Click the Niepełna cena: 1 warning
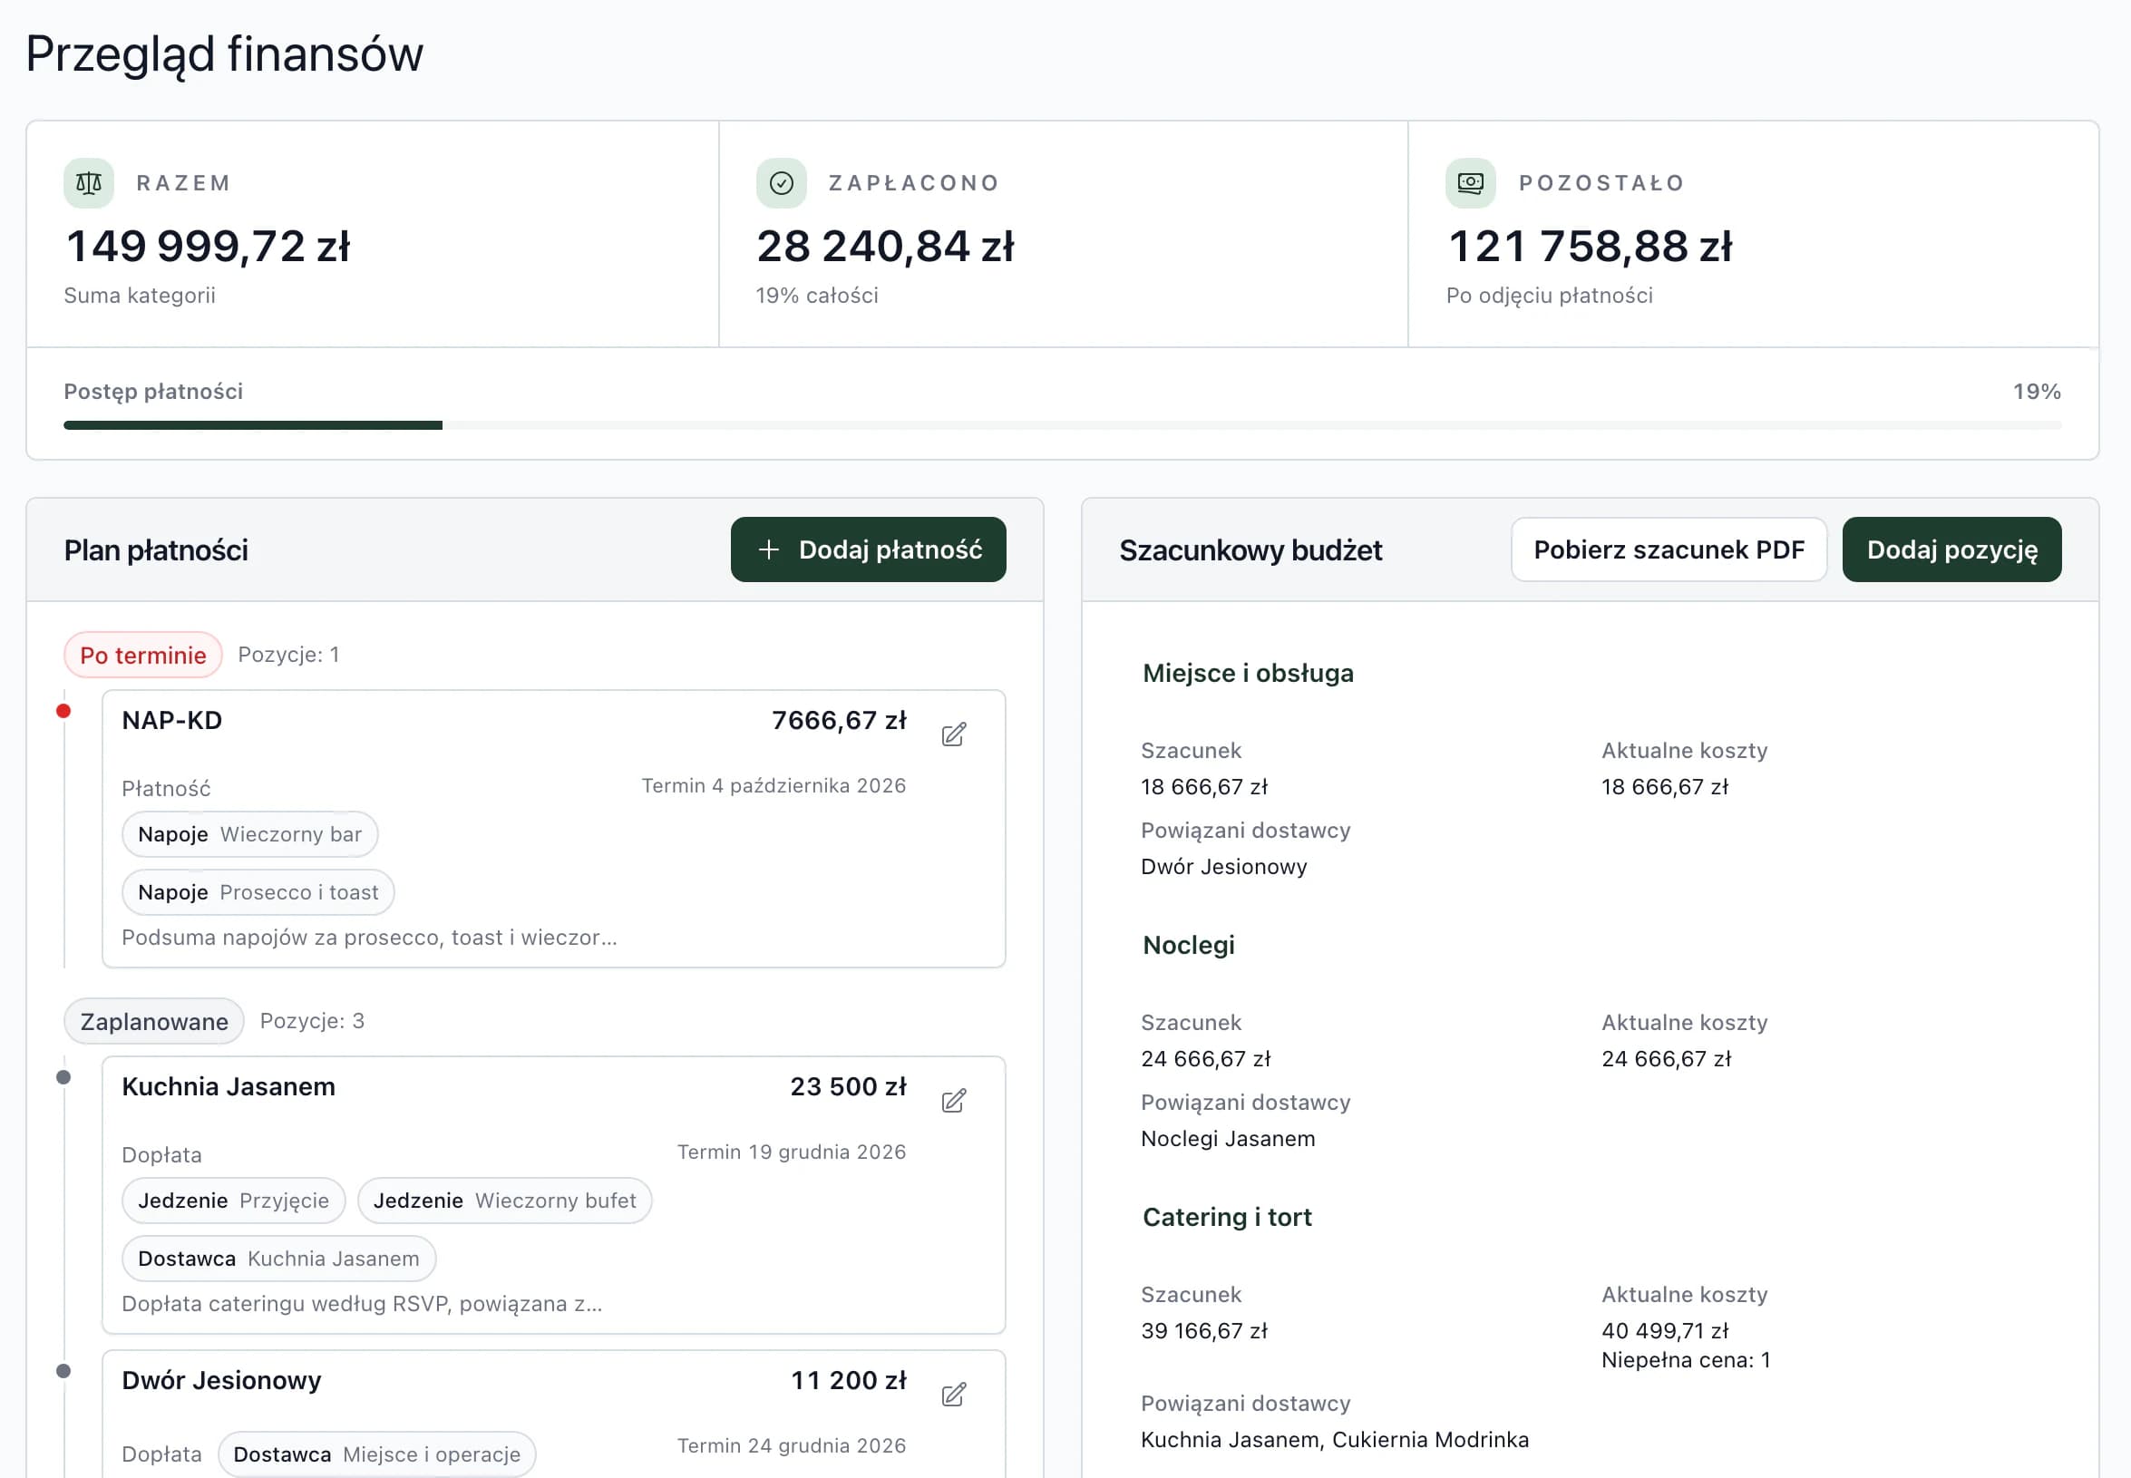The height and width of the screenshot is (1478, 2131). pos(1686,1360)
